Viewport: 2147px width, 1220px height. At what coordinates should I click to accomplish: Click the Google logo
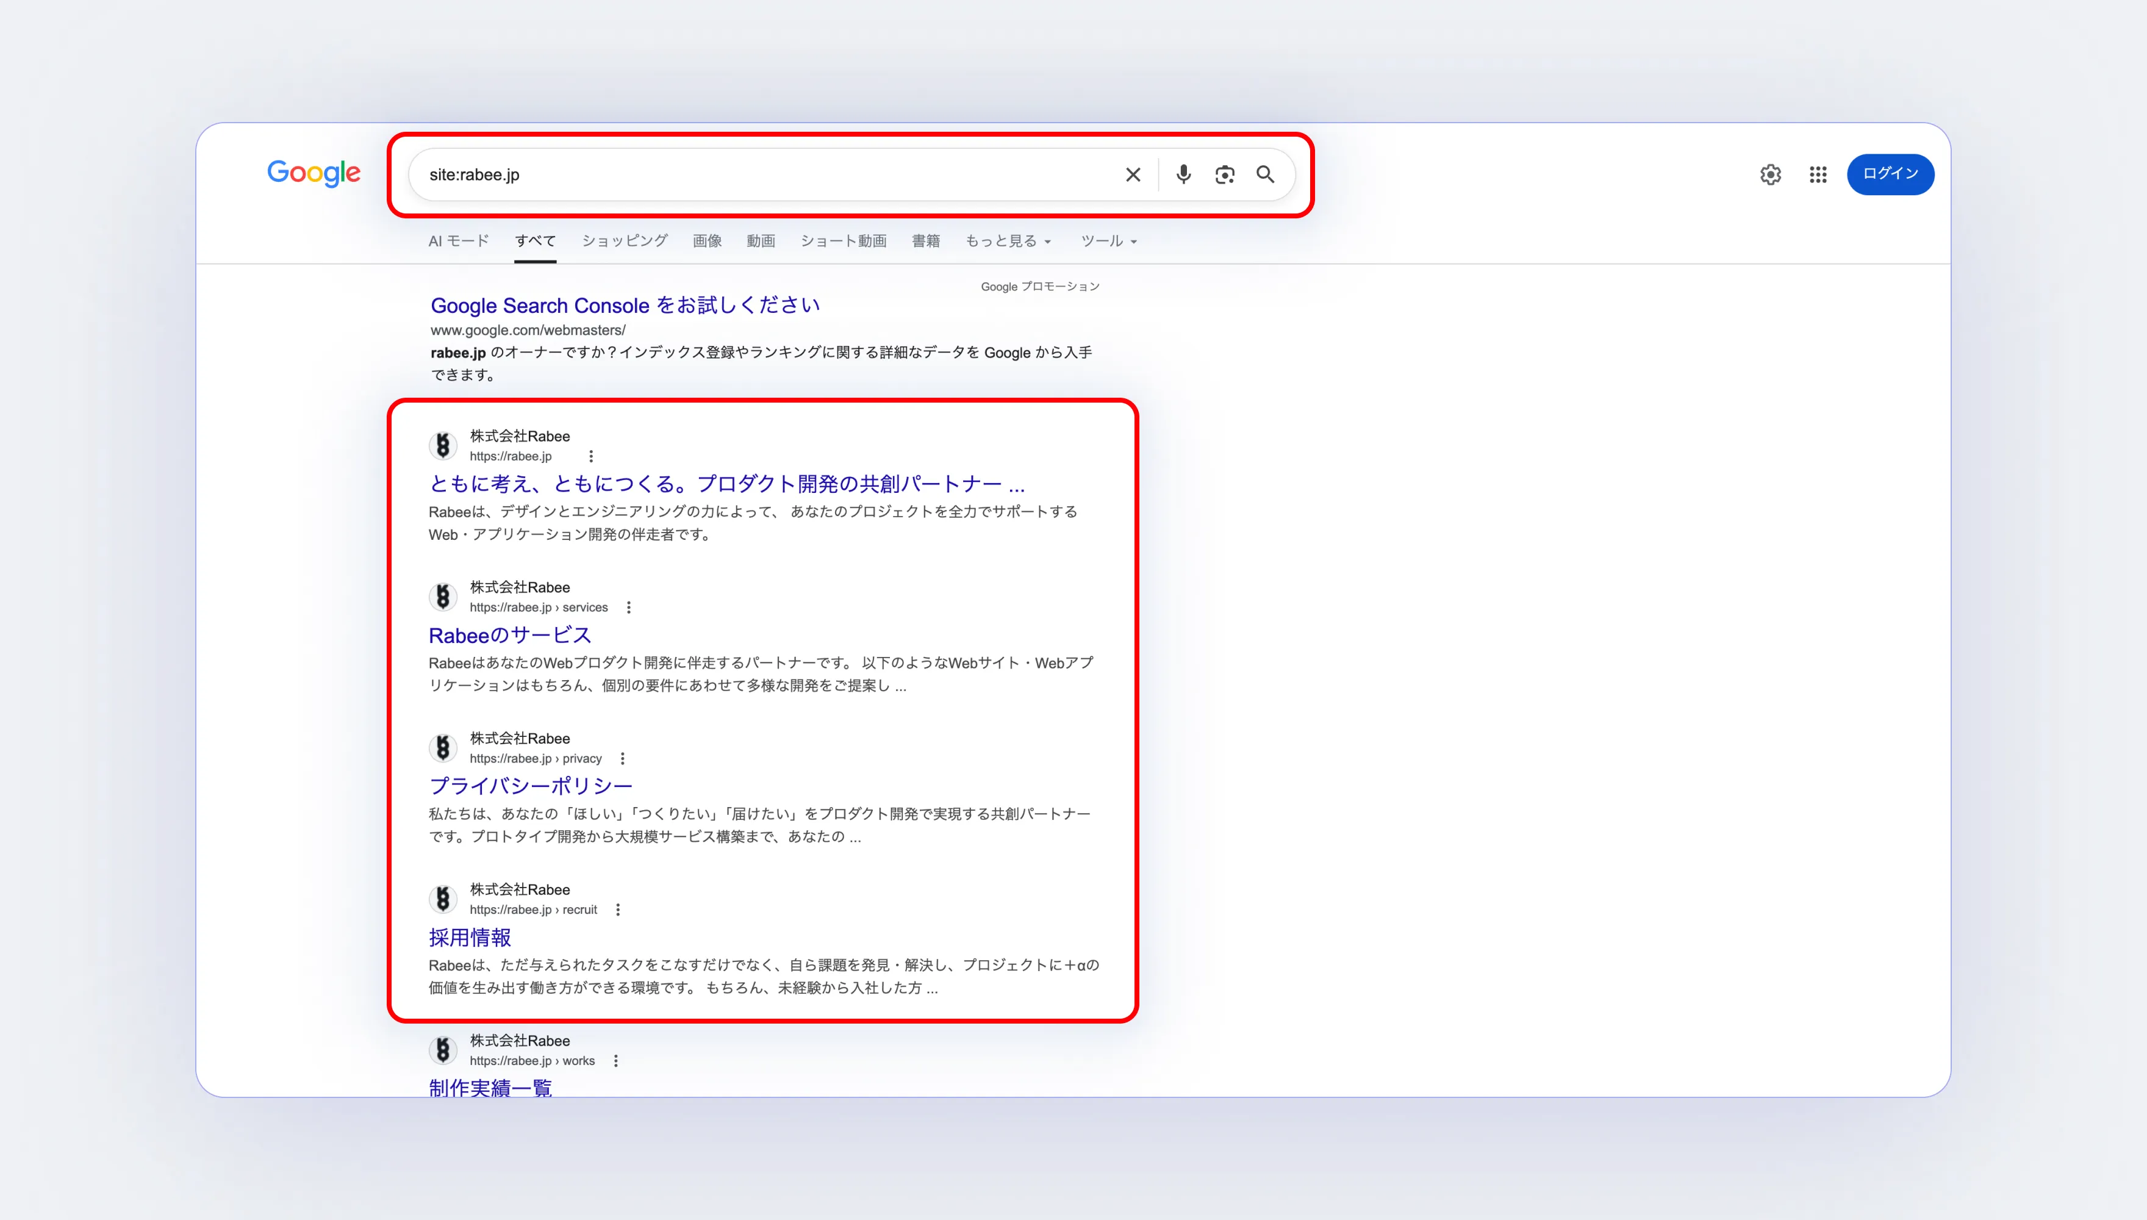314,173
